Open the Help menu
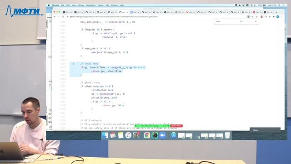The image size is (291, 164). click(x=122, y=5)
